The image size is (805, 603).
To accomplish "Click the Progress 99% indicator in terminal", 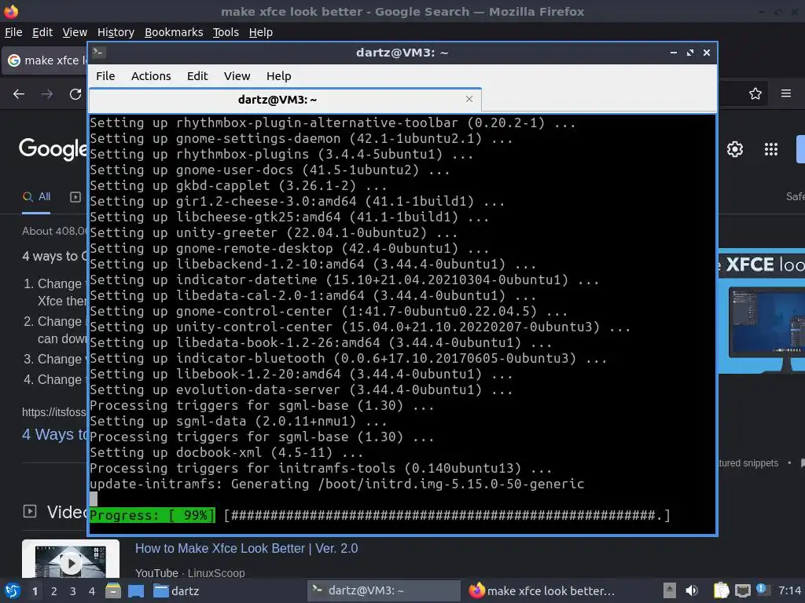I will click(153, 515).
